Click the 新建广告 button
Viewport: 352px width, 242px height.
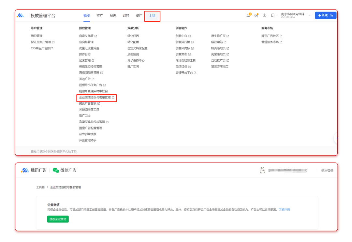[x=325, y=16]
